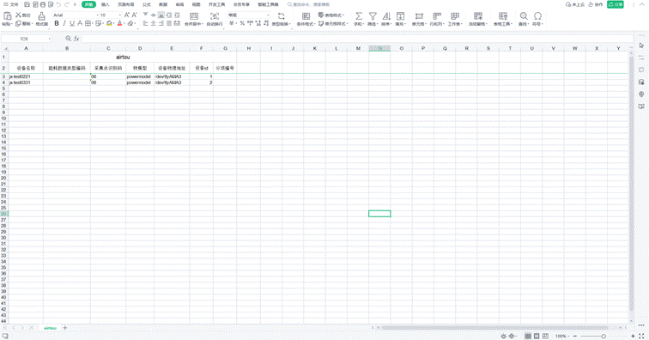Screen dimensions: 649x340
Task: Open the font size dropdown
Action: (x=120, y=15)
